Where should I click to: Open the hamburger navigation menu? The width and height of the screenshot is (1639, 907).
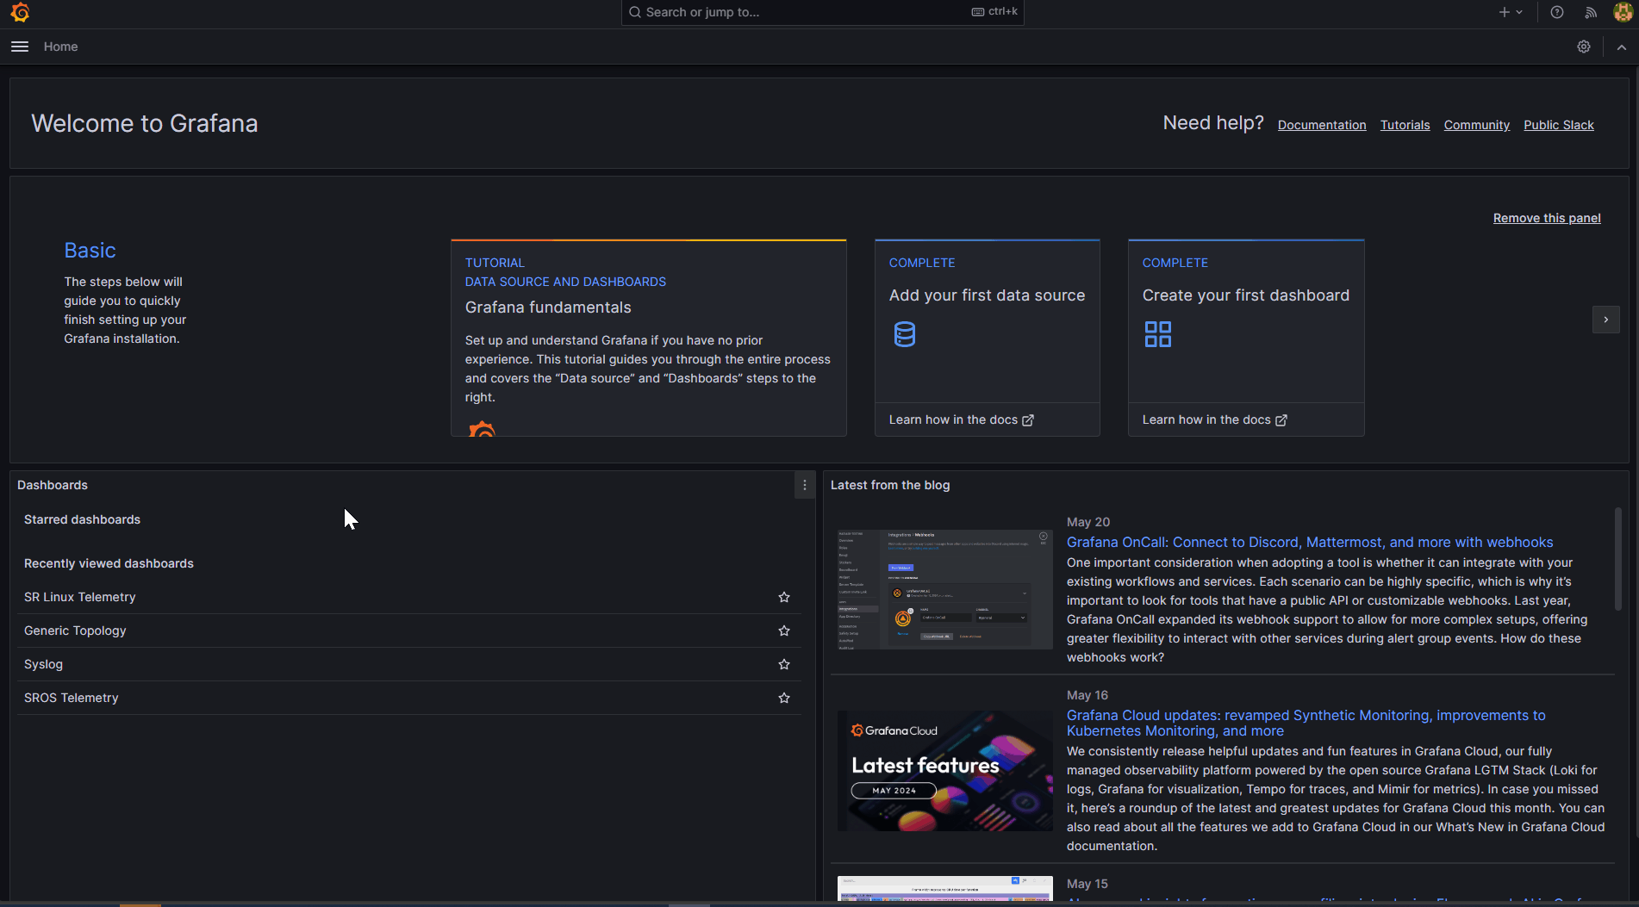pos(20,47)
